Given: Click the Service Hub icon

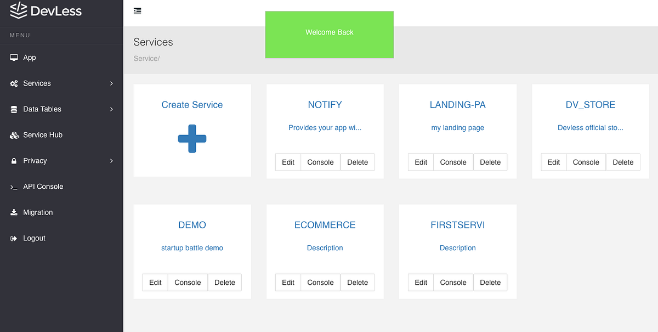Looking at the screenshot, I should 14,134.
